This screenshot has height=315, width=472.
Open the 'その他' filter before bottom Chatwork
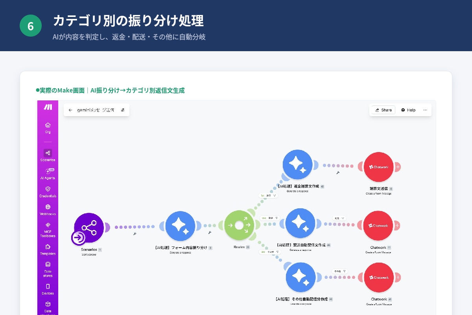coord(339,271)
